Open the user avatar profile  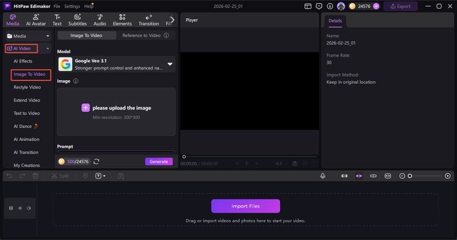(x=340, y=6)
